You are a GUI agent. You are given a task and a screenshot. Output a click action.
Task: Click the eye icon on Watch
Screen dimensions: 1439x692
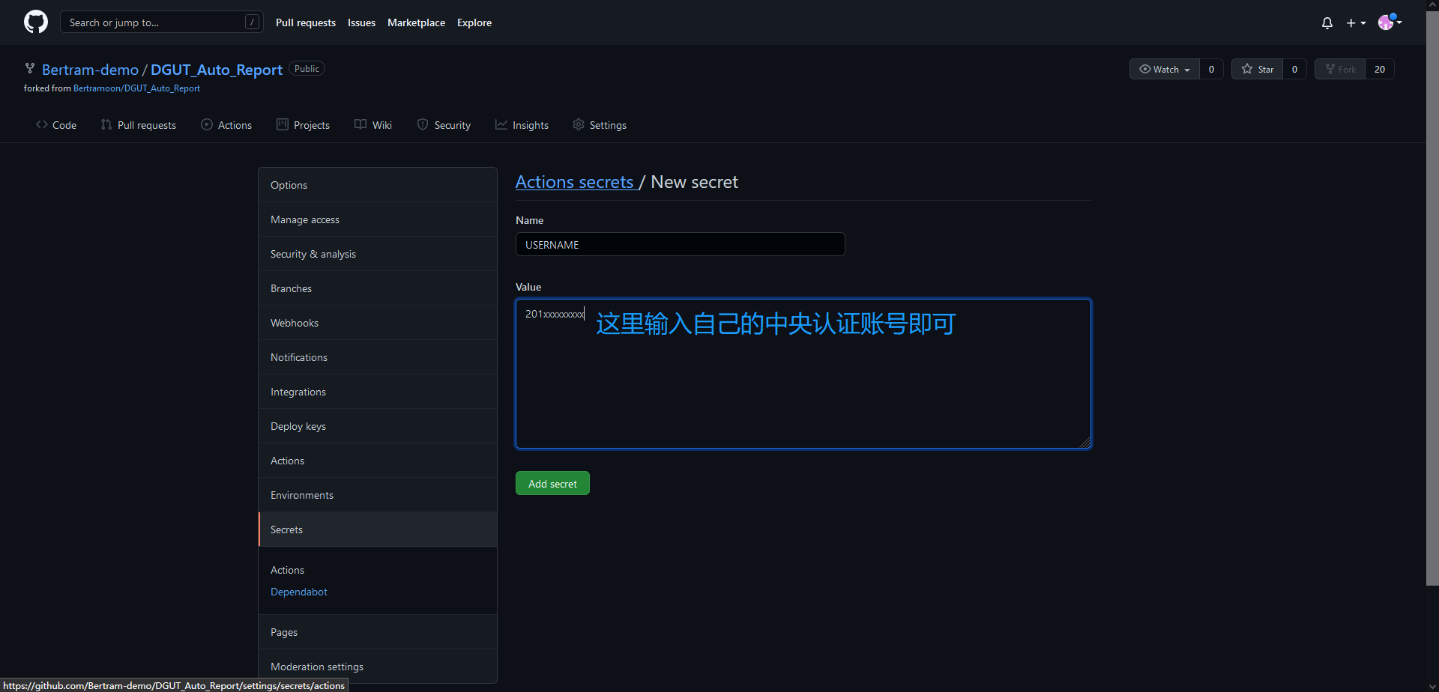[1145, 69]
